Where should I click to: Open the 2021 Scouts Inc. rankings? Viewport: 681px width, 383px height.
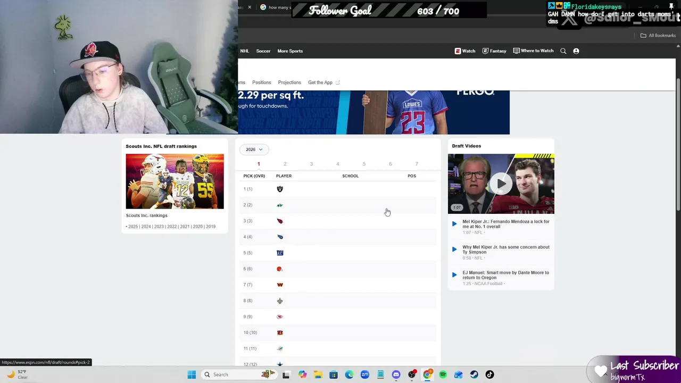pos(185,227)
